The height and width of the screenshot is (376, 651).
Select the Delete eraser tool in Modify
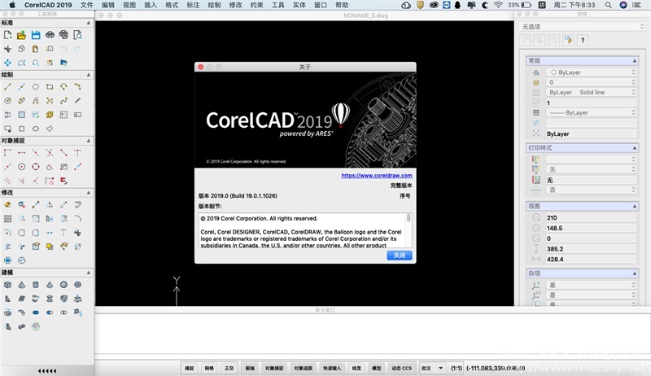7,204
